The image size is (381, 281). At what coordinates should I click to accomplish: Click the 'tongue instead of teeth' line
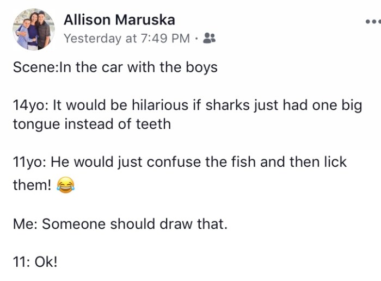coord(91,124)
